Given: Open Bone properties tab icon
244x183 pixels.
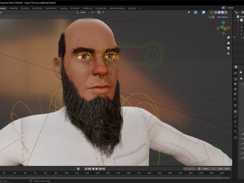Looking at the screenshot, I should point(235,132).
